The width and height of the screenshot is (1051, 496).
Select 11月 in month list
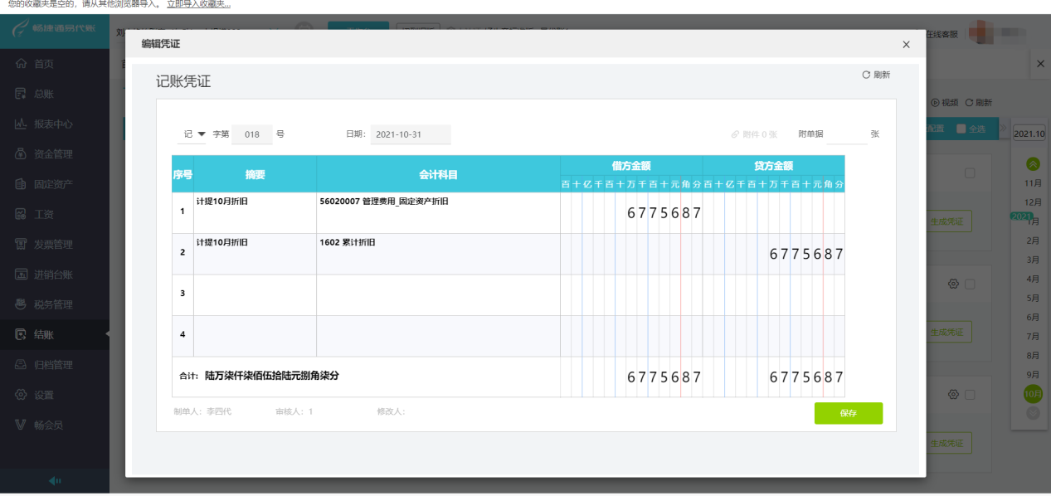tap(1033, 183)
